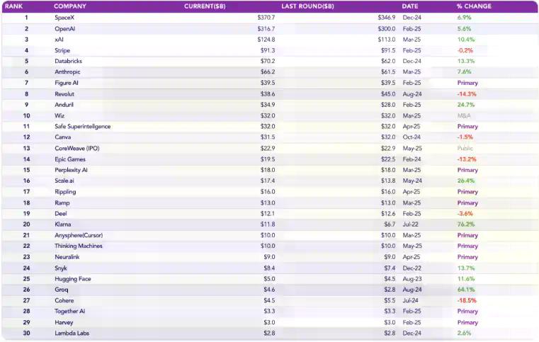Select the Jul-22 date in Klarna row
This screenshot has width=539, height=342.
(412, 224)
